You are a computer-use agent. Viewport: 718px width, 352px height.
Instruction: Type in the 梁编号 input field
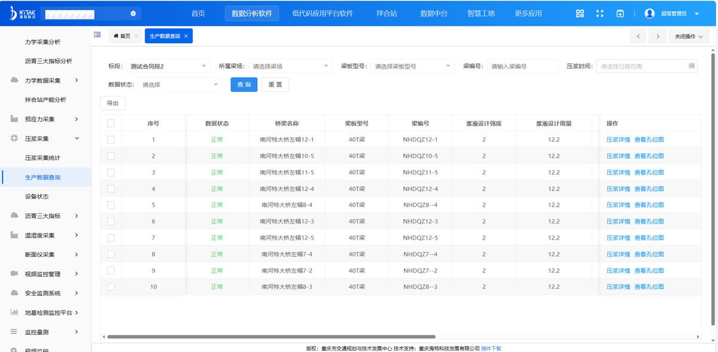pos(522,66)
